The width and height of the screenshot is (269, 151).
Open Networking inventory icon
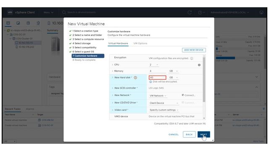pos(38,23)
